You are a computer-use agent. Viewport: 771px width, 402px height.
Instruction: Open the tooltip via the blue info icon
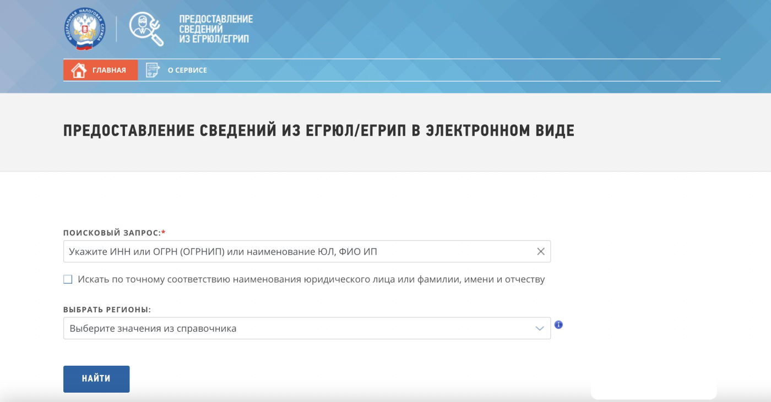click(560, 325)
